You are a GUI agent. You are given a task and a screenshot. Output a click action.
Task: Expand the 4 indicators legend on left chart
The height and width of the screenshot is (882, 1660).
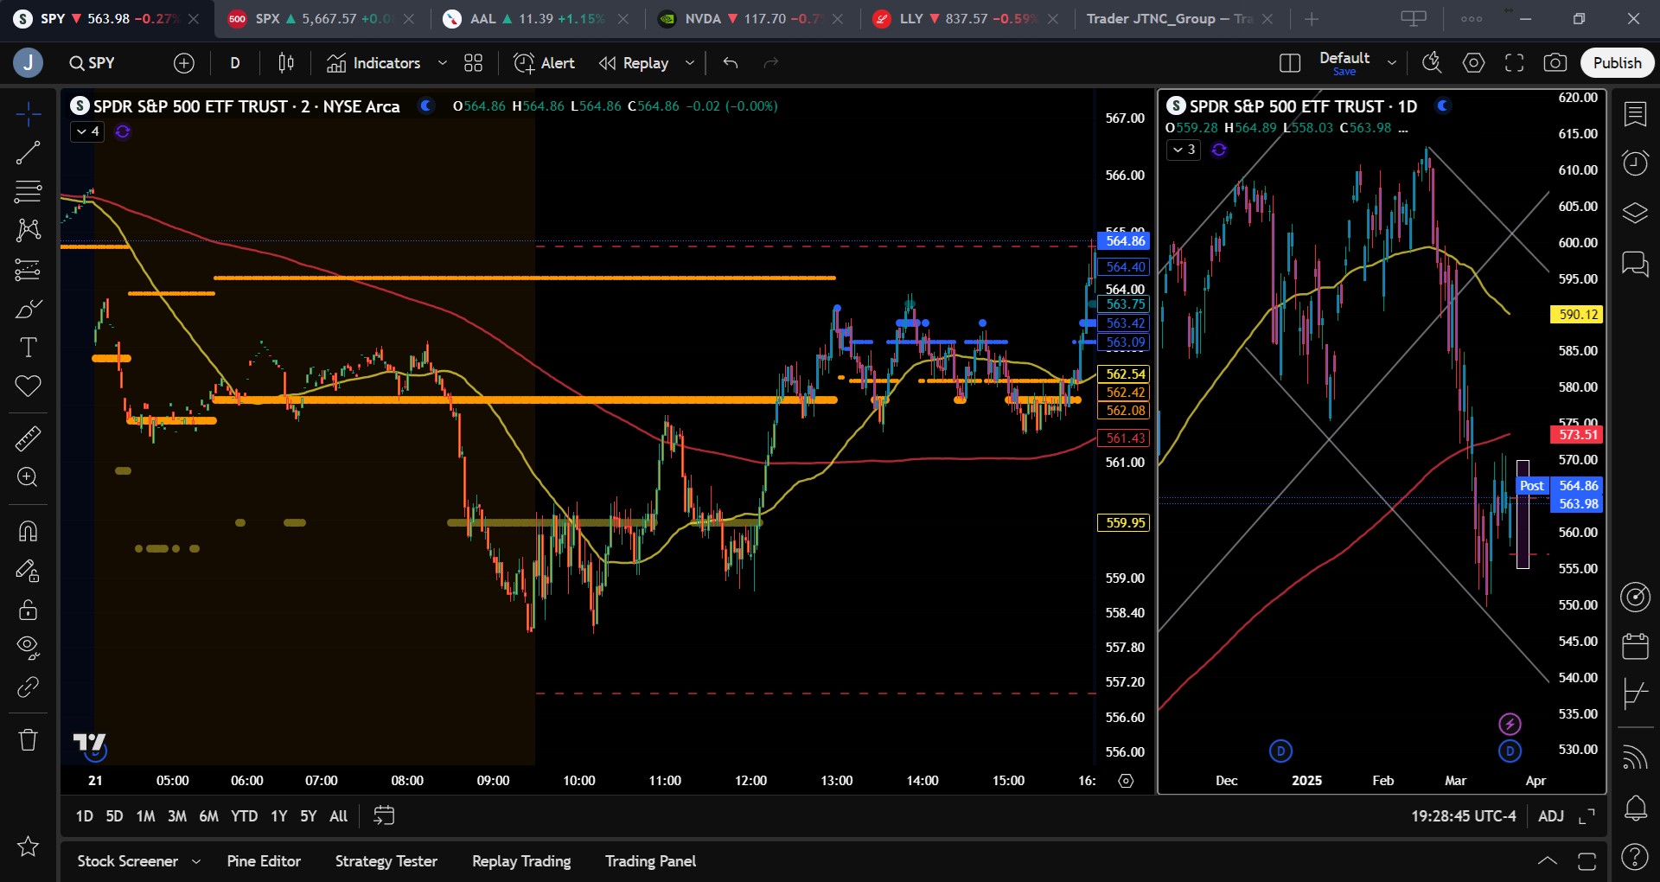pos(87,131)
